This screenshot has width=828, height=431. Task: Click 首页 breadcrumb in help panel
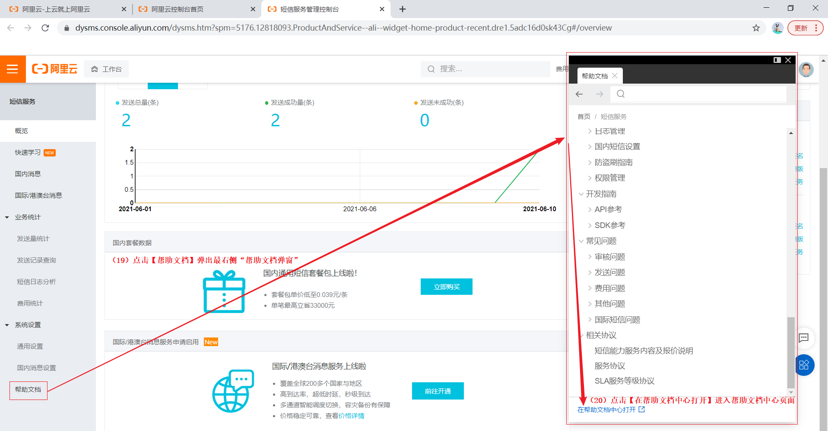pos(584,116)
